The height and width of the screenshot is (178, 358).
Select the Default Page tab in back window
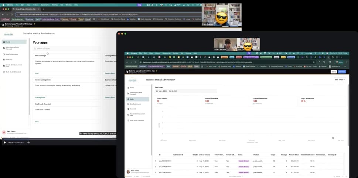[25, 9]
